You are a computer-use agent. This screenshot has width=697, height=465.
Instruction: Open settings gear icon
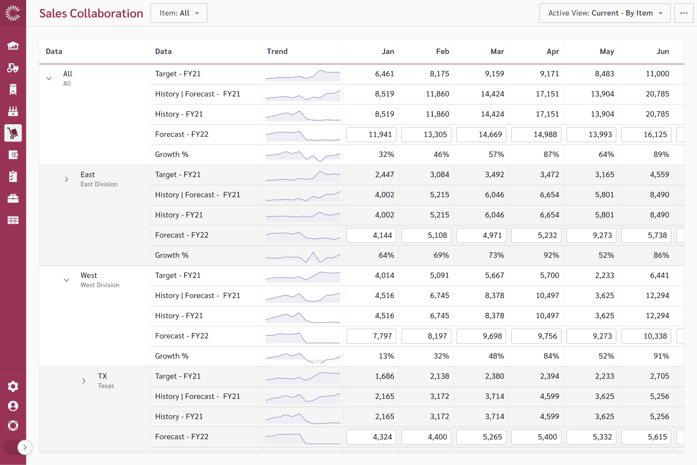[x=13, y=386]
